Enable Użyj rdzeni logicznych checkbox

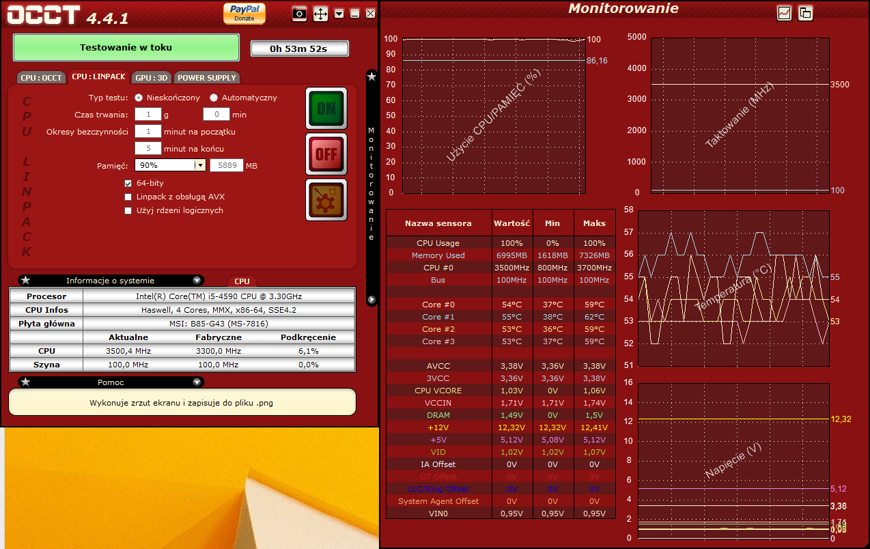point(128,211)
